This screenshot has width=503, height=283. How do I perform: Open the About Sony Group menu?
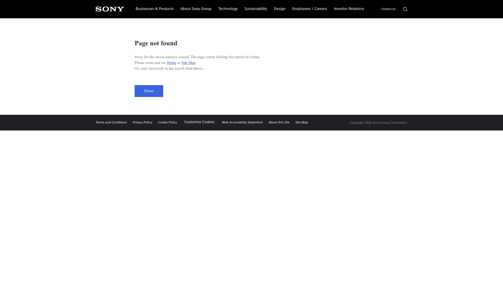tap(196, 9)
